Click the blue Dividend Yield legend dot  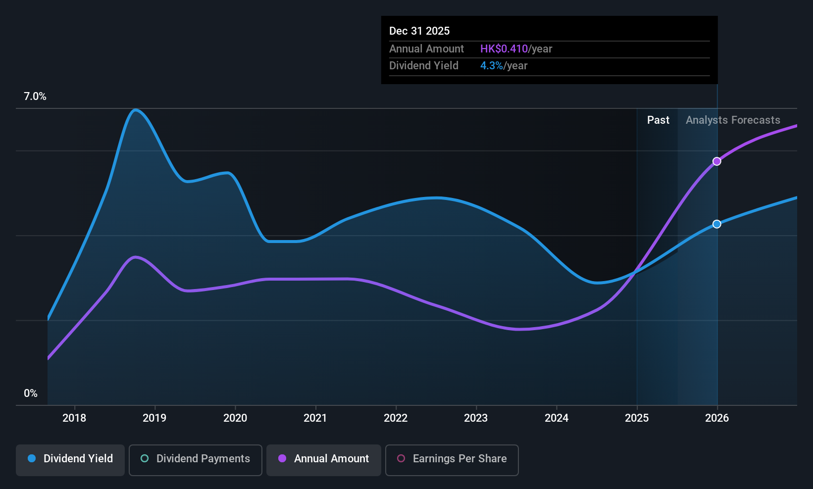coord(32,458)
